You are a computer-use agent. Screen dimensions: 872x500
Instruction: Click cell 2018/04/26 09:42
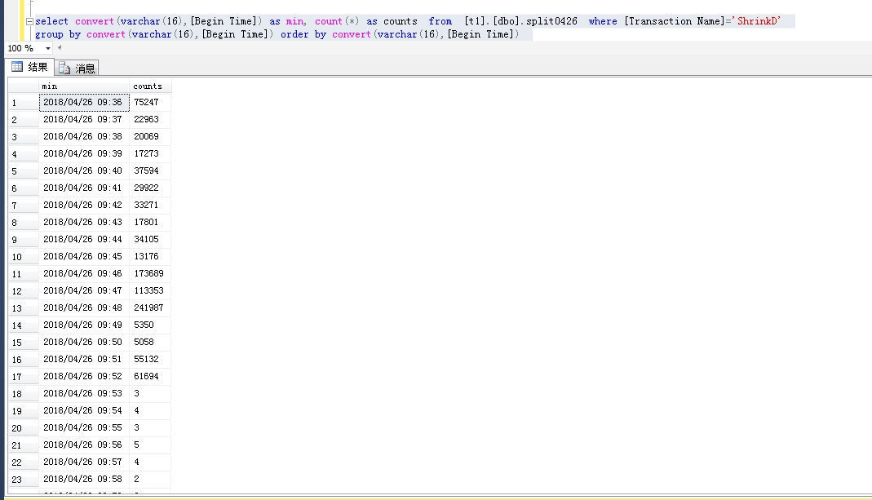click(84, 206)
